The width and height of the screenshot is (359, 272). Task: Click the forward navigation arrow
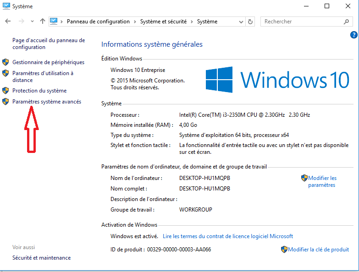click(x=21, y=22)
